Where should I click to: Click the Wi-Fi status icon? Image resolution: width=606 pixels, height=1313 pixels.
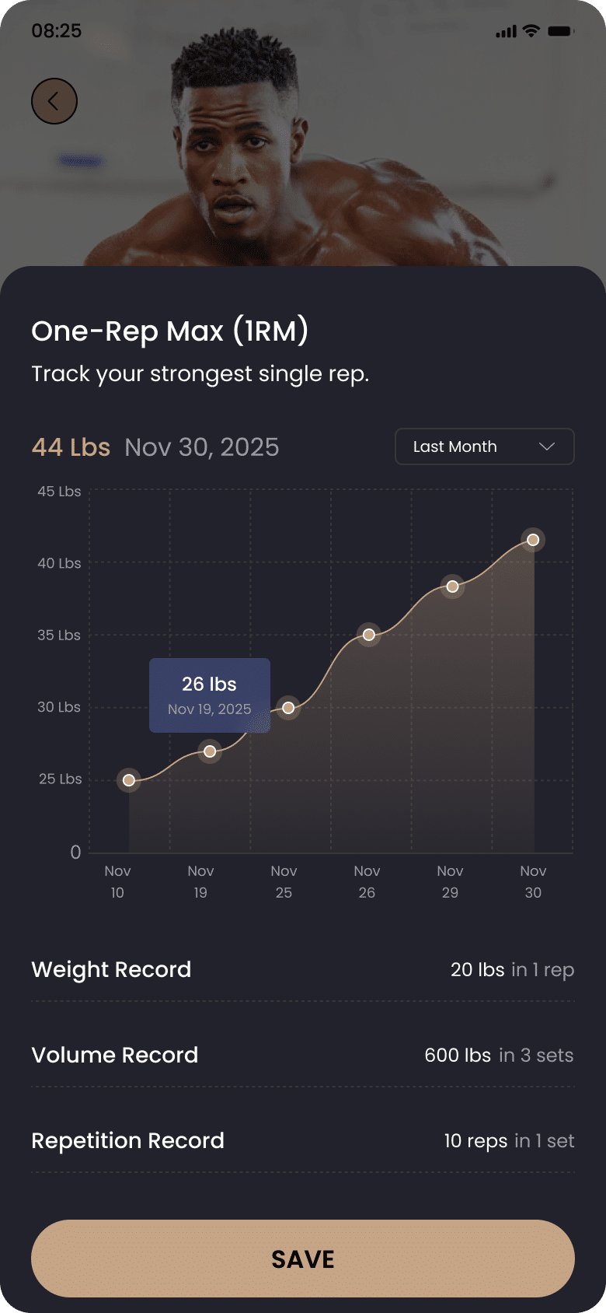click(531, 30)
